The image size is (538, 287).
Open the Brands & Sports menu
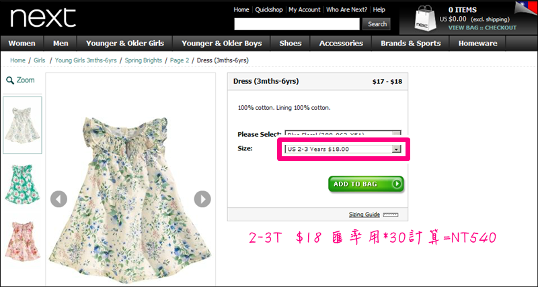(x=411, y=44)
